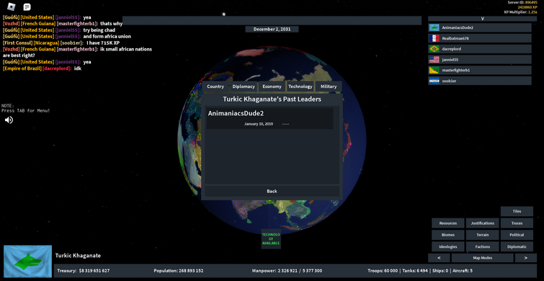Viewport: 544px width, 281px height.
Task: Mute sound with the speaker icon
Action: (9, 120)
